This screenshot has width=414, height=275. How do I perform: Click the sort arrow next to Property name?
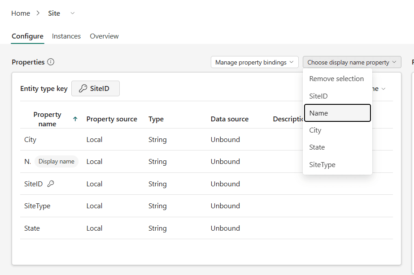(x=75, y=119)
